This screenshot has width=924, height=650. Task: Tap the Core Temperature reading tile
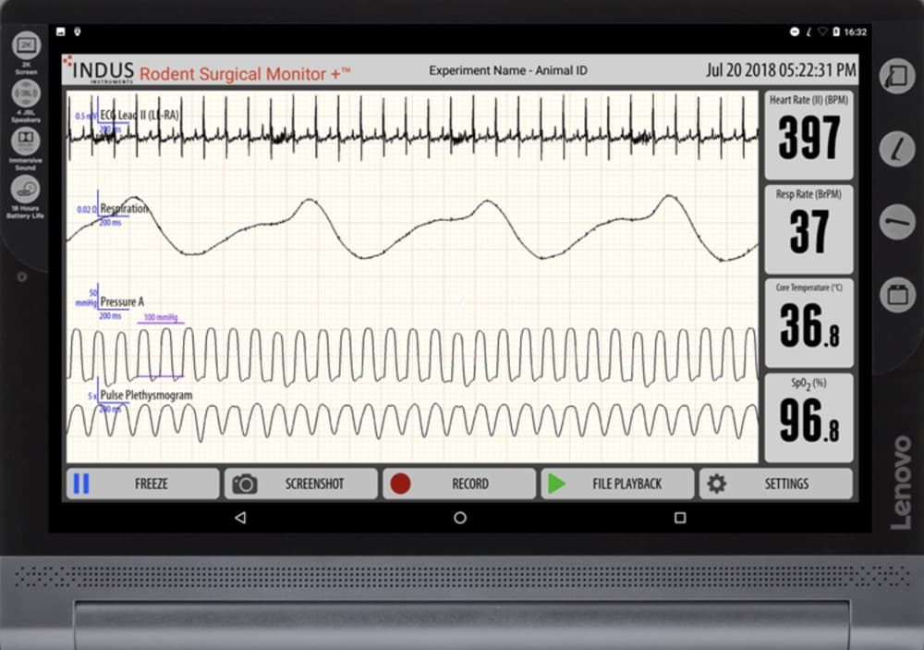point(808,322)
